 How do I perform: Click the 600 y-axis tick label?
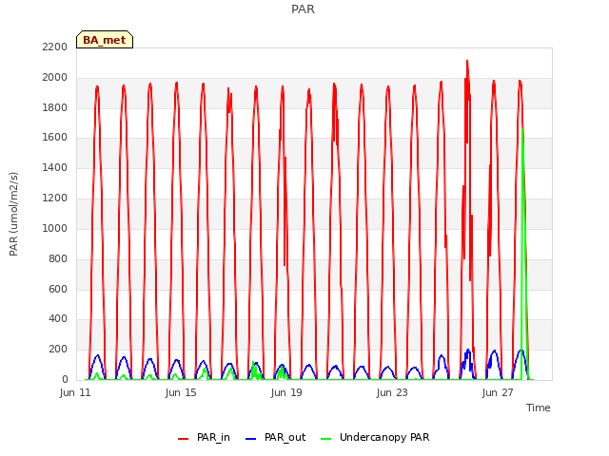click(58, 289)
